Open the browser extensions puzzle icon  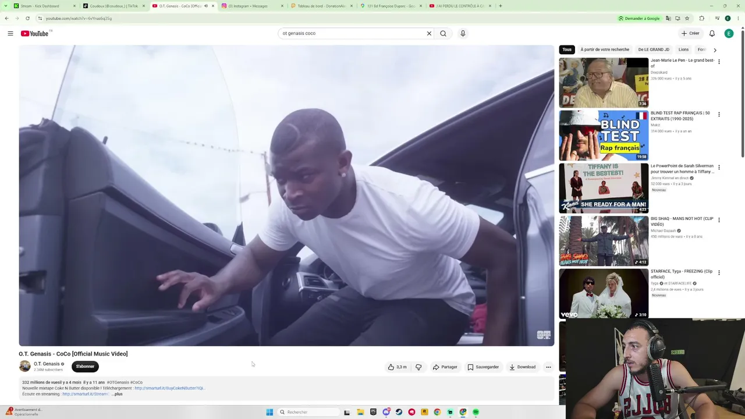(x=701, y=18)
